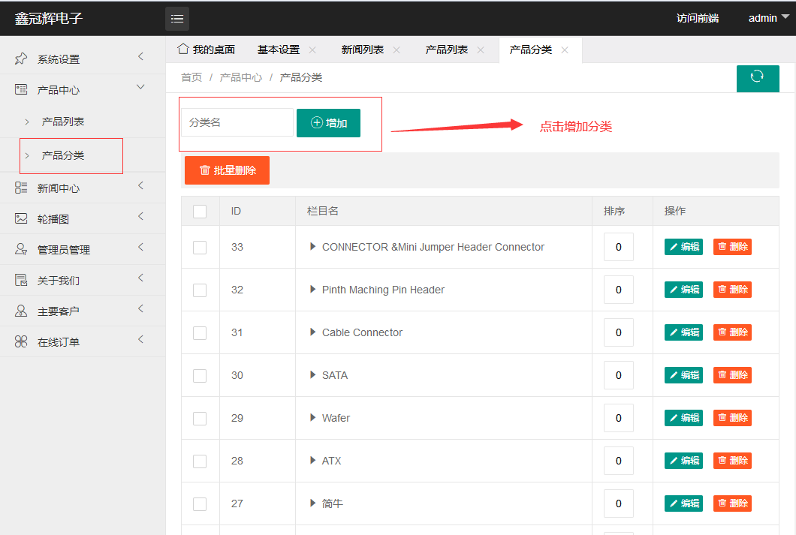Collapse the 产品中心 sidebar menu chevron
The width and height of the screenshot is (796, 535).
pyautogui.click(x=140, y=88)
